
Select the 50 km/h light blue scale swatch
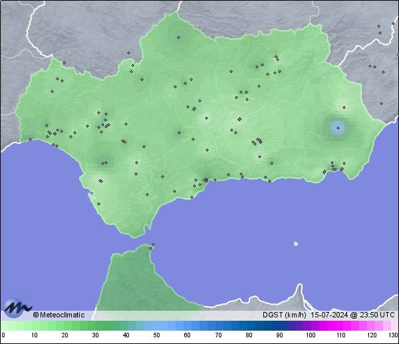click(156, 325)
